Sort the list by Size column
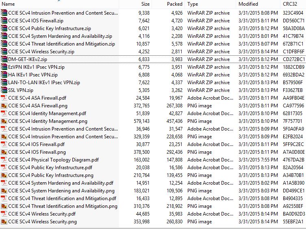Viewport: 306px width, 229px height. 135,4
